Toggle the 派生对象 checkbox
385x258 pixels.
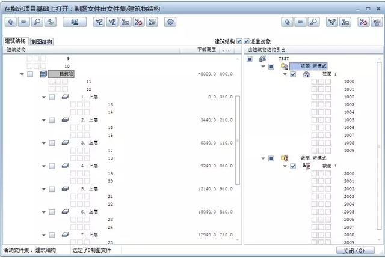[x=246, y=41]
